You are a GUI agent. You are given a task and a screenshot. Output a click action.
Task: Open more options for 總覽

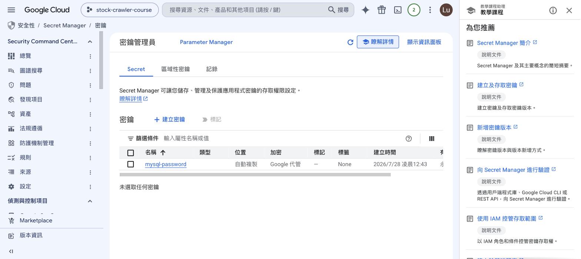click(90, 56)
